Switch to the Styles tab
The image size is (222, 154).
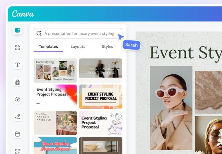(107, 47)
